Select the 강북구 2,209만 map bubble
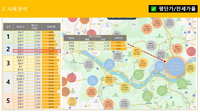 (x=147, y=29)
